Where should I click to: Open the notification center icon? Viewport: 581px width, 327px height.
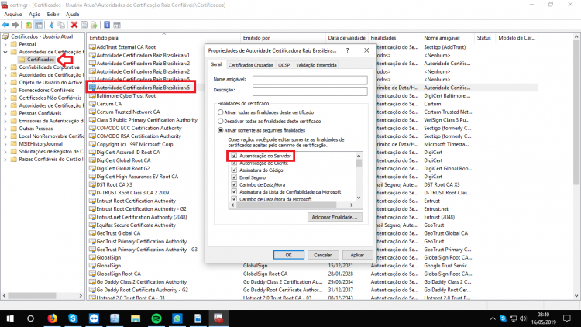click(x=566, y=318)
